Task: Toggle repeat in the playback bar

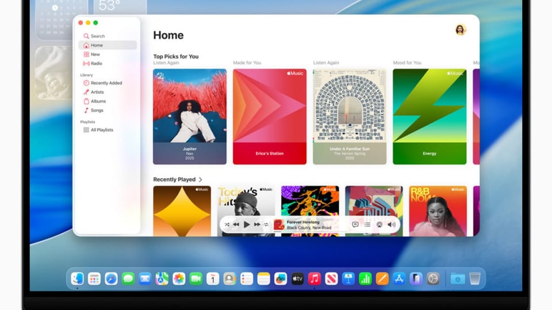Action: (x=266, y=224)
